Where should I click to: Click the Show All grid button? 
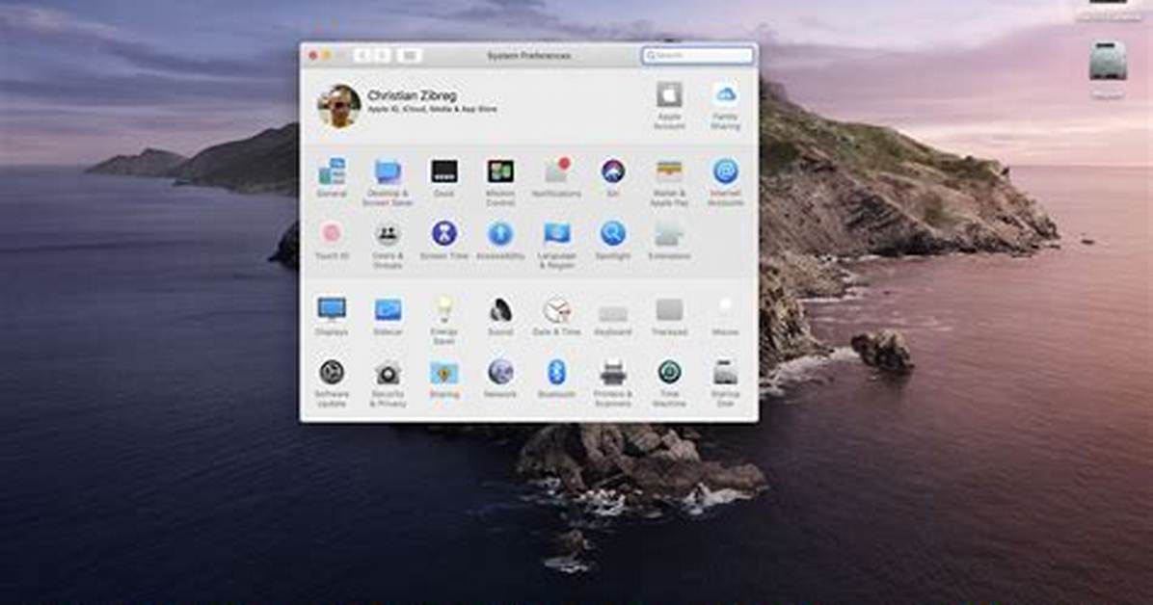(410, 55)
